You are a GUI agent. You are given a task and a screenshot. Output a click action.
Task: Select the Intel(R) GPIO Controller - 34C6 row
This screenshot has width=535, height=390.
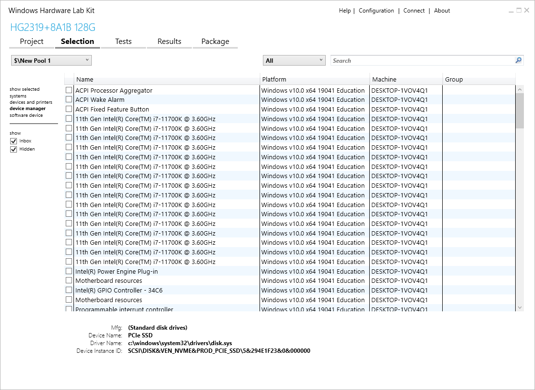290,290
